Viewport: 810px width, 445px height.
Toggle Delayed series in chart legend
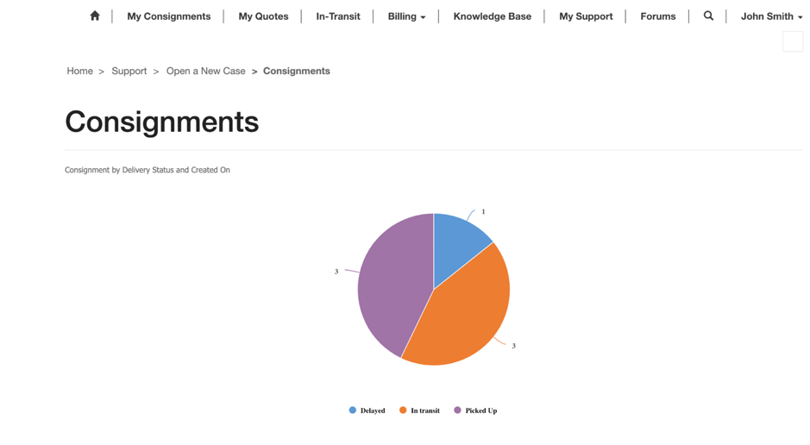point(367,411)
